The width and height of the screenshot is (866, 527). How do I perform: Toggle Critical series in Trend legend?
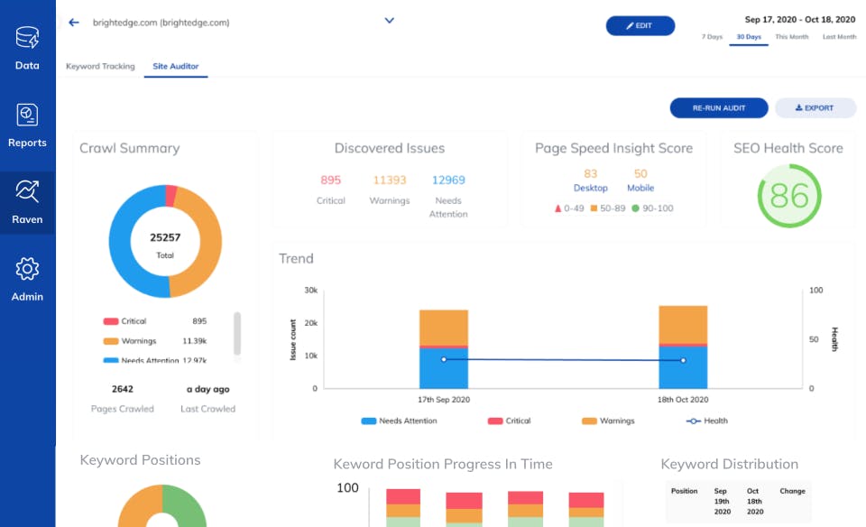pyautogui.click(x=509, y=421)
